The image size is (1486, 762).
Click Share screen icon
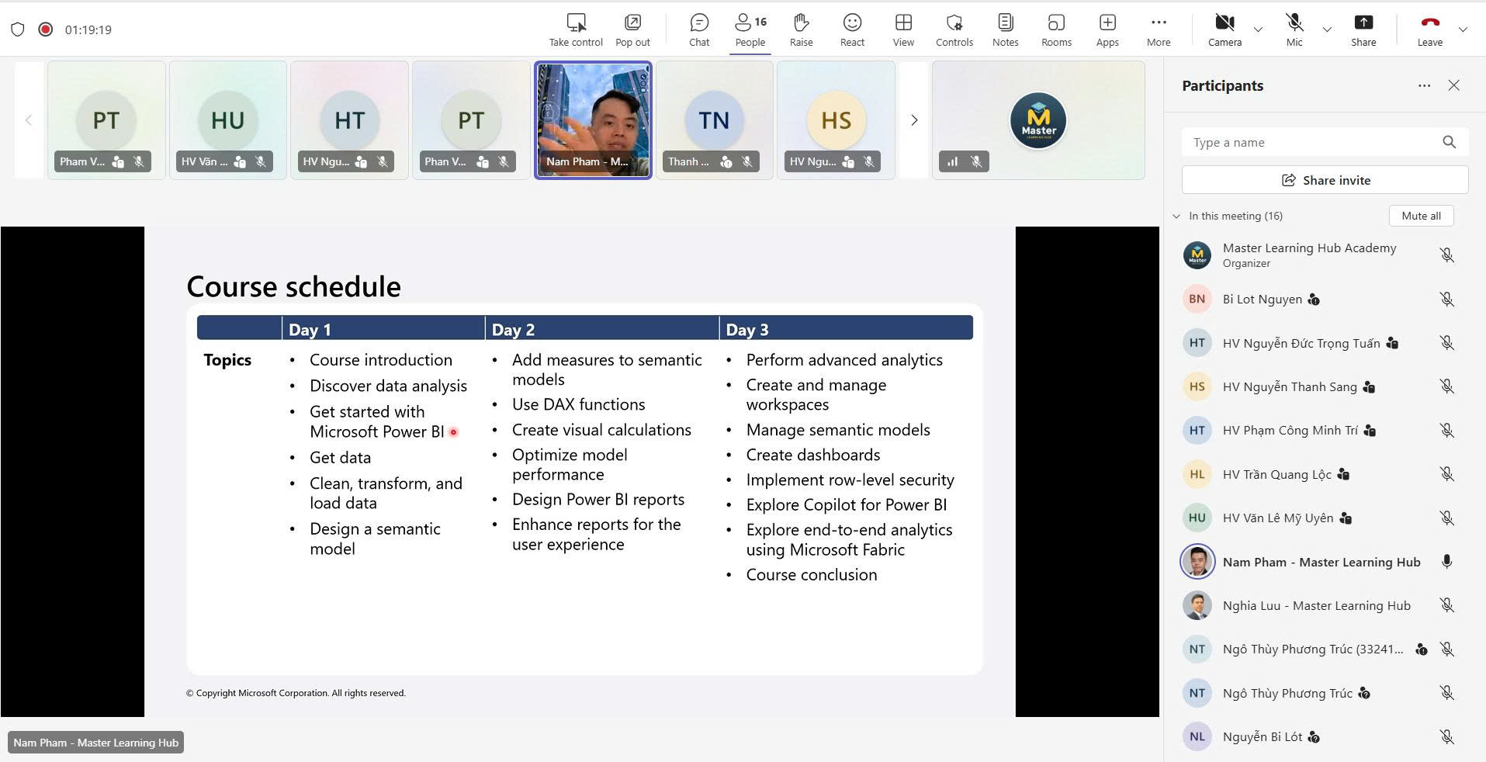point(1363,29)
